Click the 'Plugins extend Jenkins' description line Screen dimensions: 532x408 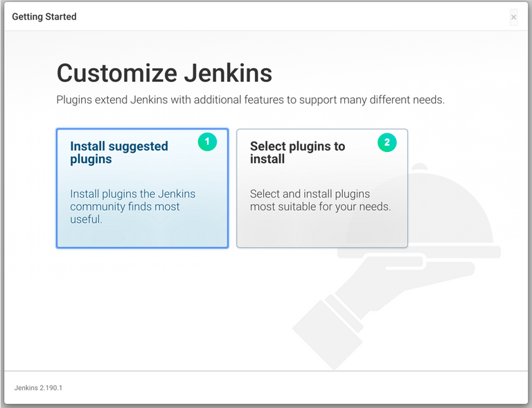tap(250, 100)
